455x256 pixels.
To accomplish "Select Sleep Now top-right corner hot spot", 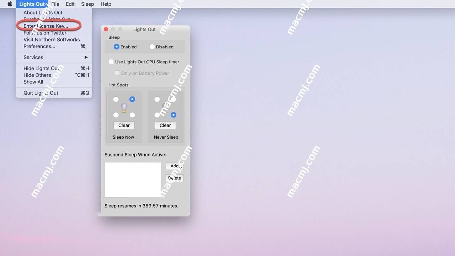I will click(x=132, y=99).
